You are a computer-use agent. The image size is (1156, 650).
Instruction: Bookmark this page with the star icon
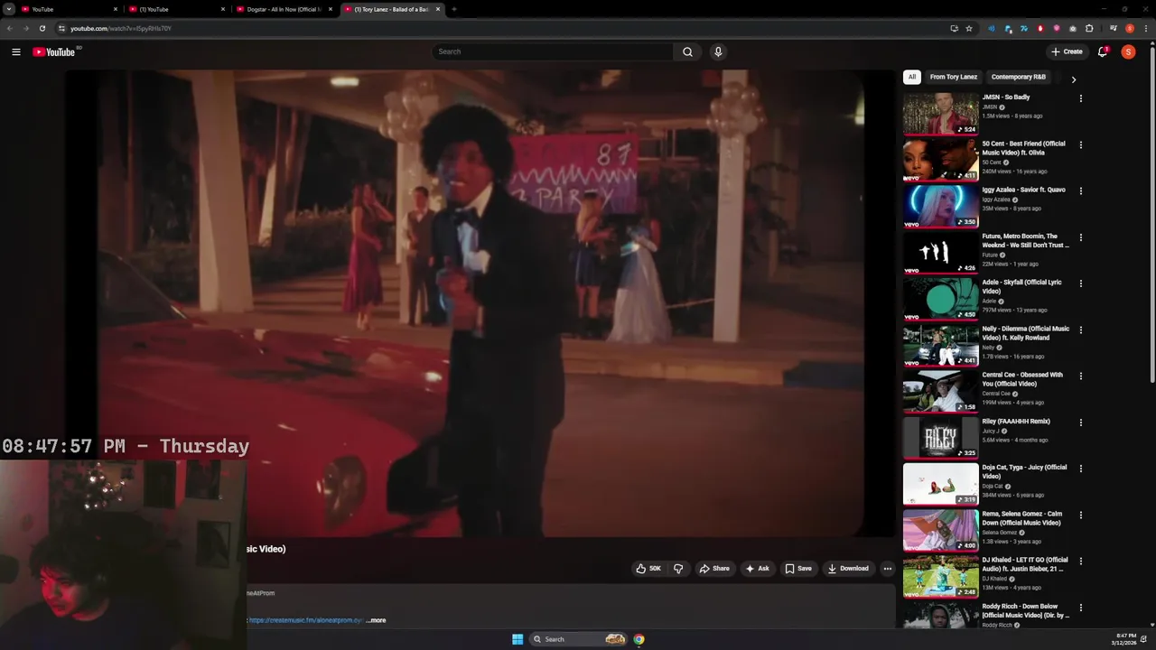click(969, 28)
